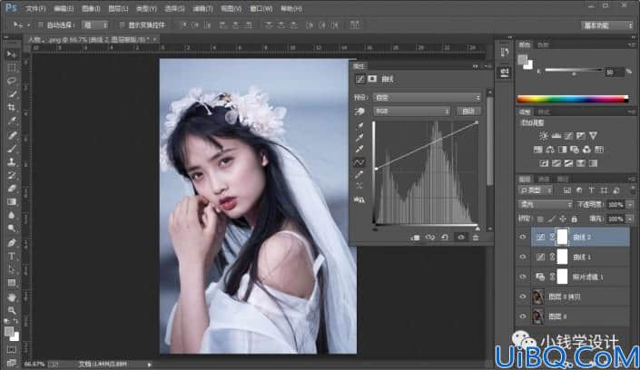Viewport: 640px width, 370px height.
Task: Open the fill 100% dropdown arrow
Action: tap(630, 219)
